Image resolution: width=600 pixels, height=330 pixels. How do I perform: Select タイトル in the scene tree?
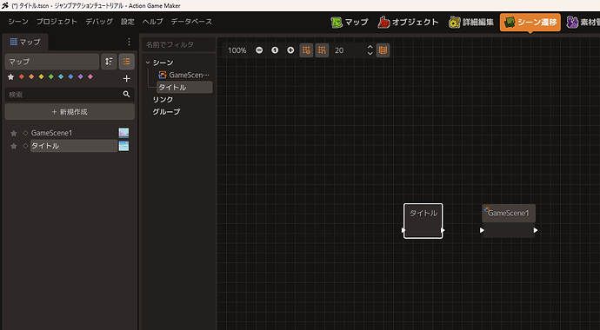click(x=184, y=88)
